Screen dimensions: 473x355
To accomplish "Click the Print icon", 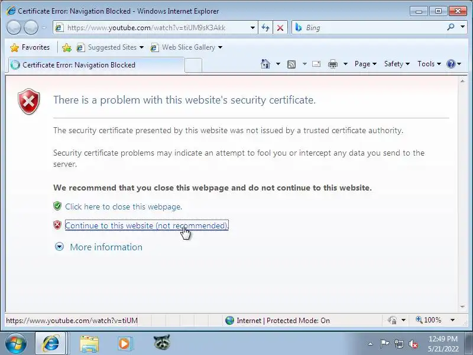I will [333, 64].
